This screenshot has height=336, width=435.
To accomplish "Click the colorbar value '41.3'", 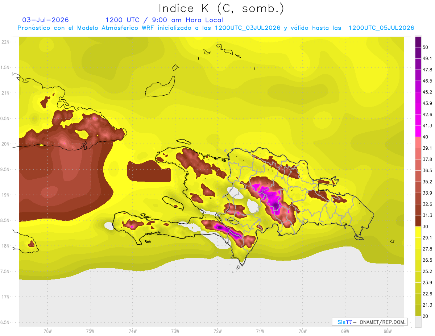I will click(427, 126).
